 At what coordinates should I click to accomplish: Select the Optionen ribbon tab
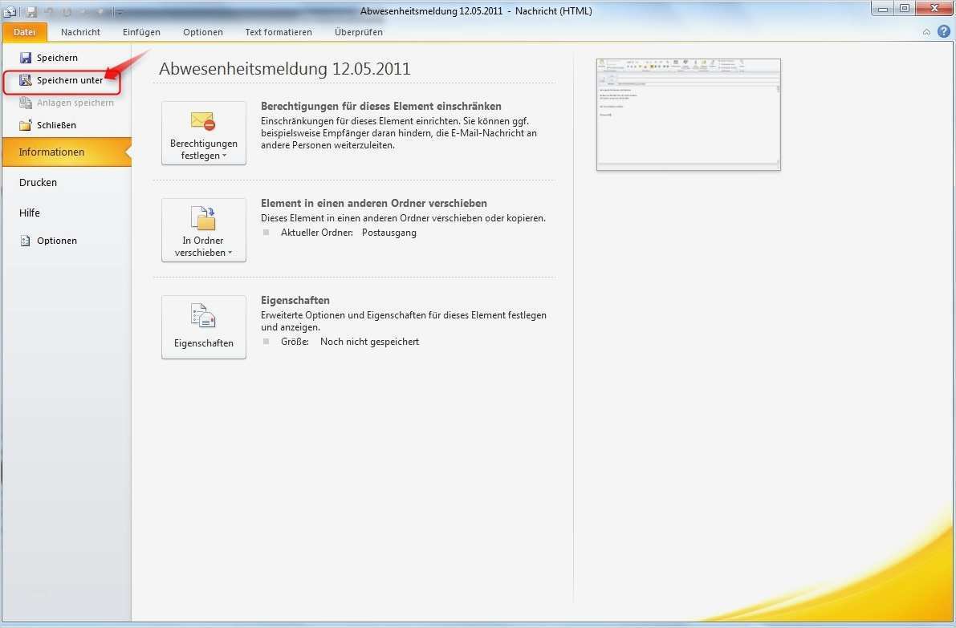(203, 32)
